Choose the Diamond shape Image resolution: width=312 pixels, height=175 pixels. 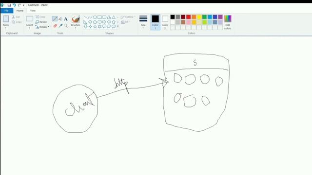pyautogui.click(x=90, y=22)
